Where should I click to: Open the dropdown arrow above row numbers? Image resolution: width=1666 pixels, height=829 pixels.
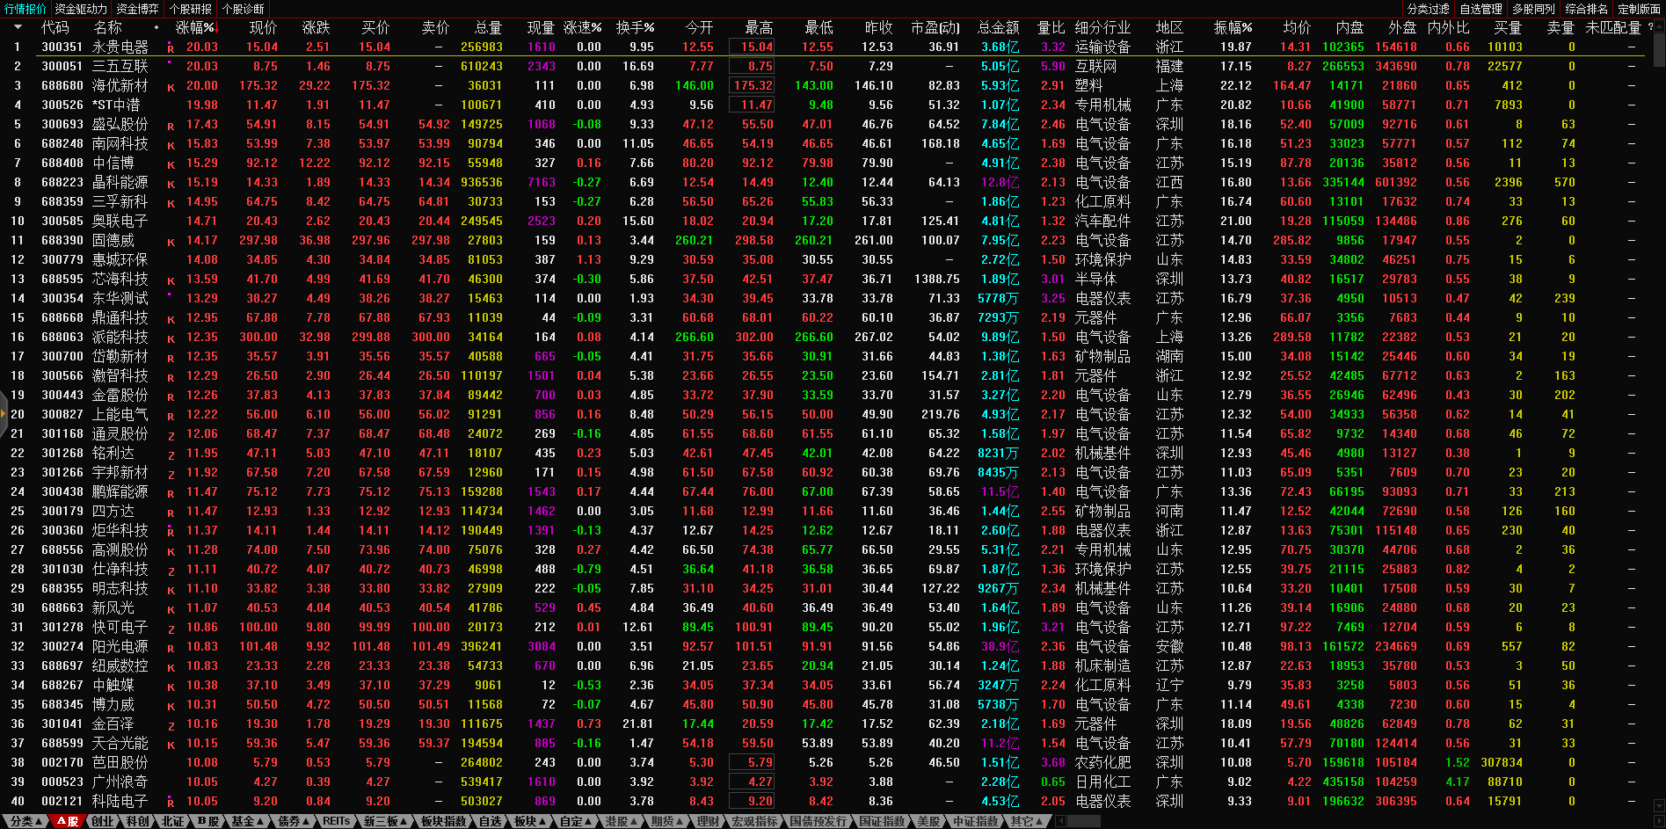click(17, 27)
